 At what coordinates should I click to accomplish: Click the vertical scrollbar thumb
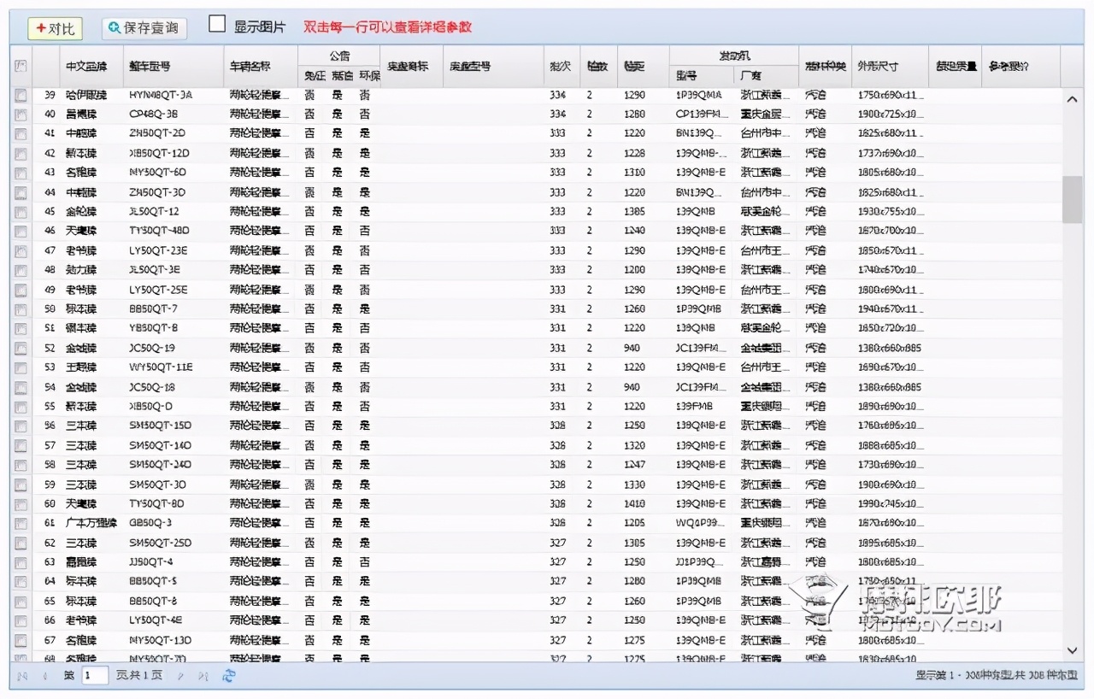[1072, 200]
